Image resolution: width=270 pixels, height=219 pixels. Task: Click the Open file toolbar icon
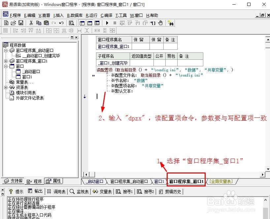coord(13,23)
